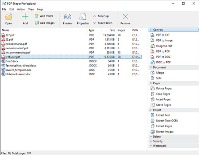Screen dimensions: 199x155
Task: Click the Add images toolbar button
Action: (45, 23)
